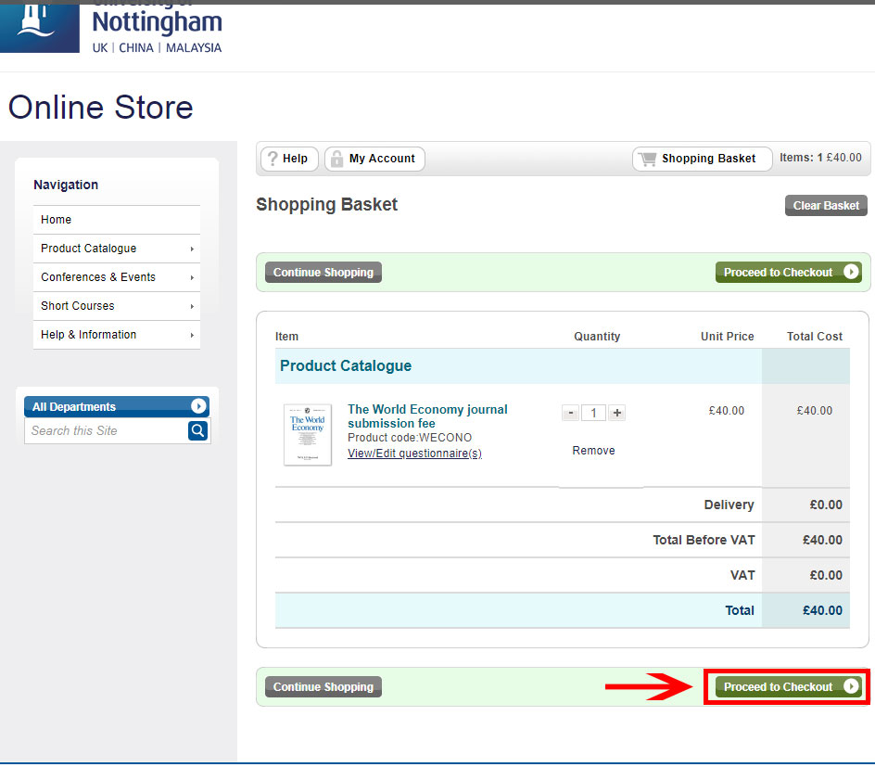Click the All Departments arrow icon
875x767 pixels.
coord(198,406)
